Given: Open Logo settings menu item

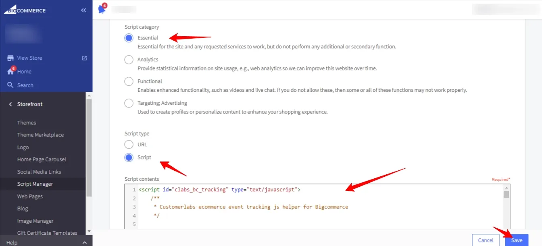Looking at the screenshot, I should 23,147.
